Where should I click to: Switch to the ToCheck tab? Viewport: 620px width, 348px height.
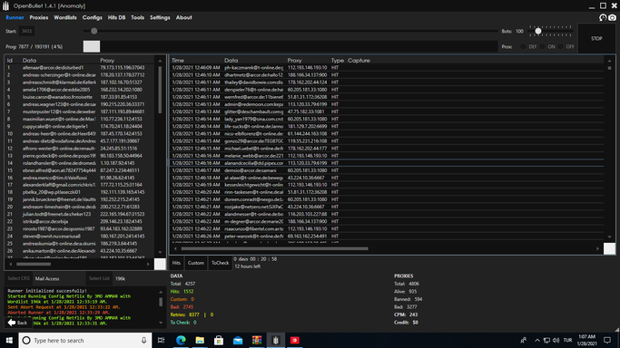[220, 263]
